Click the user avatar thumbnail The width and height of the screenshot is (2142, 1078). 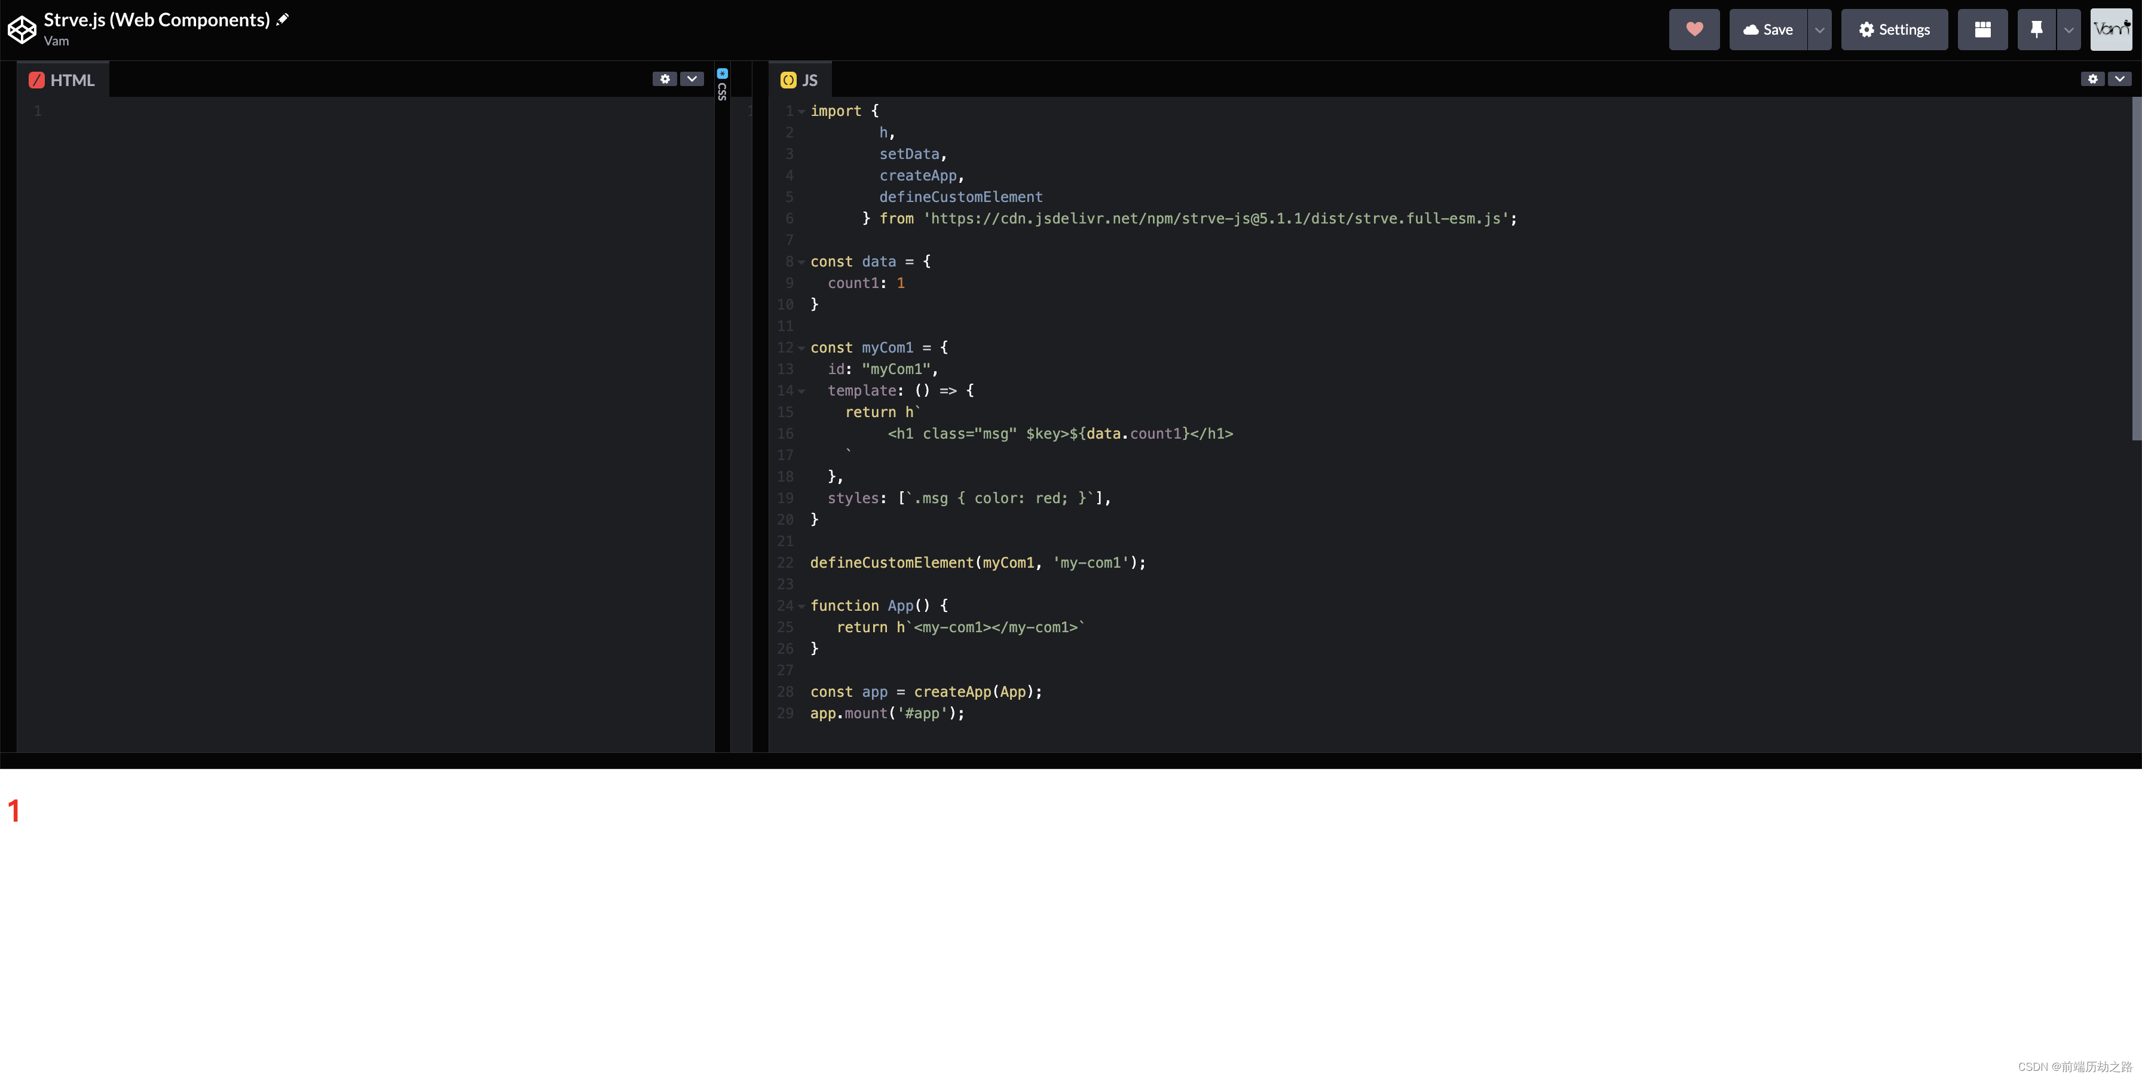pyautogui.click(x=2110, y=30)
